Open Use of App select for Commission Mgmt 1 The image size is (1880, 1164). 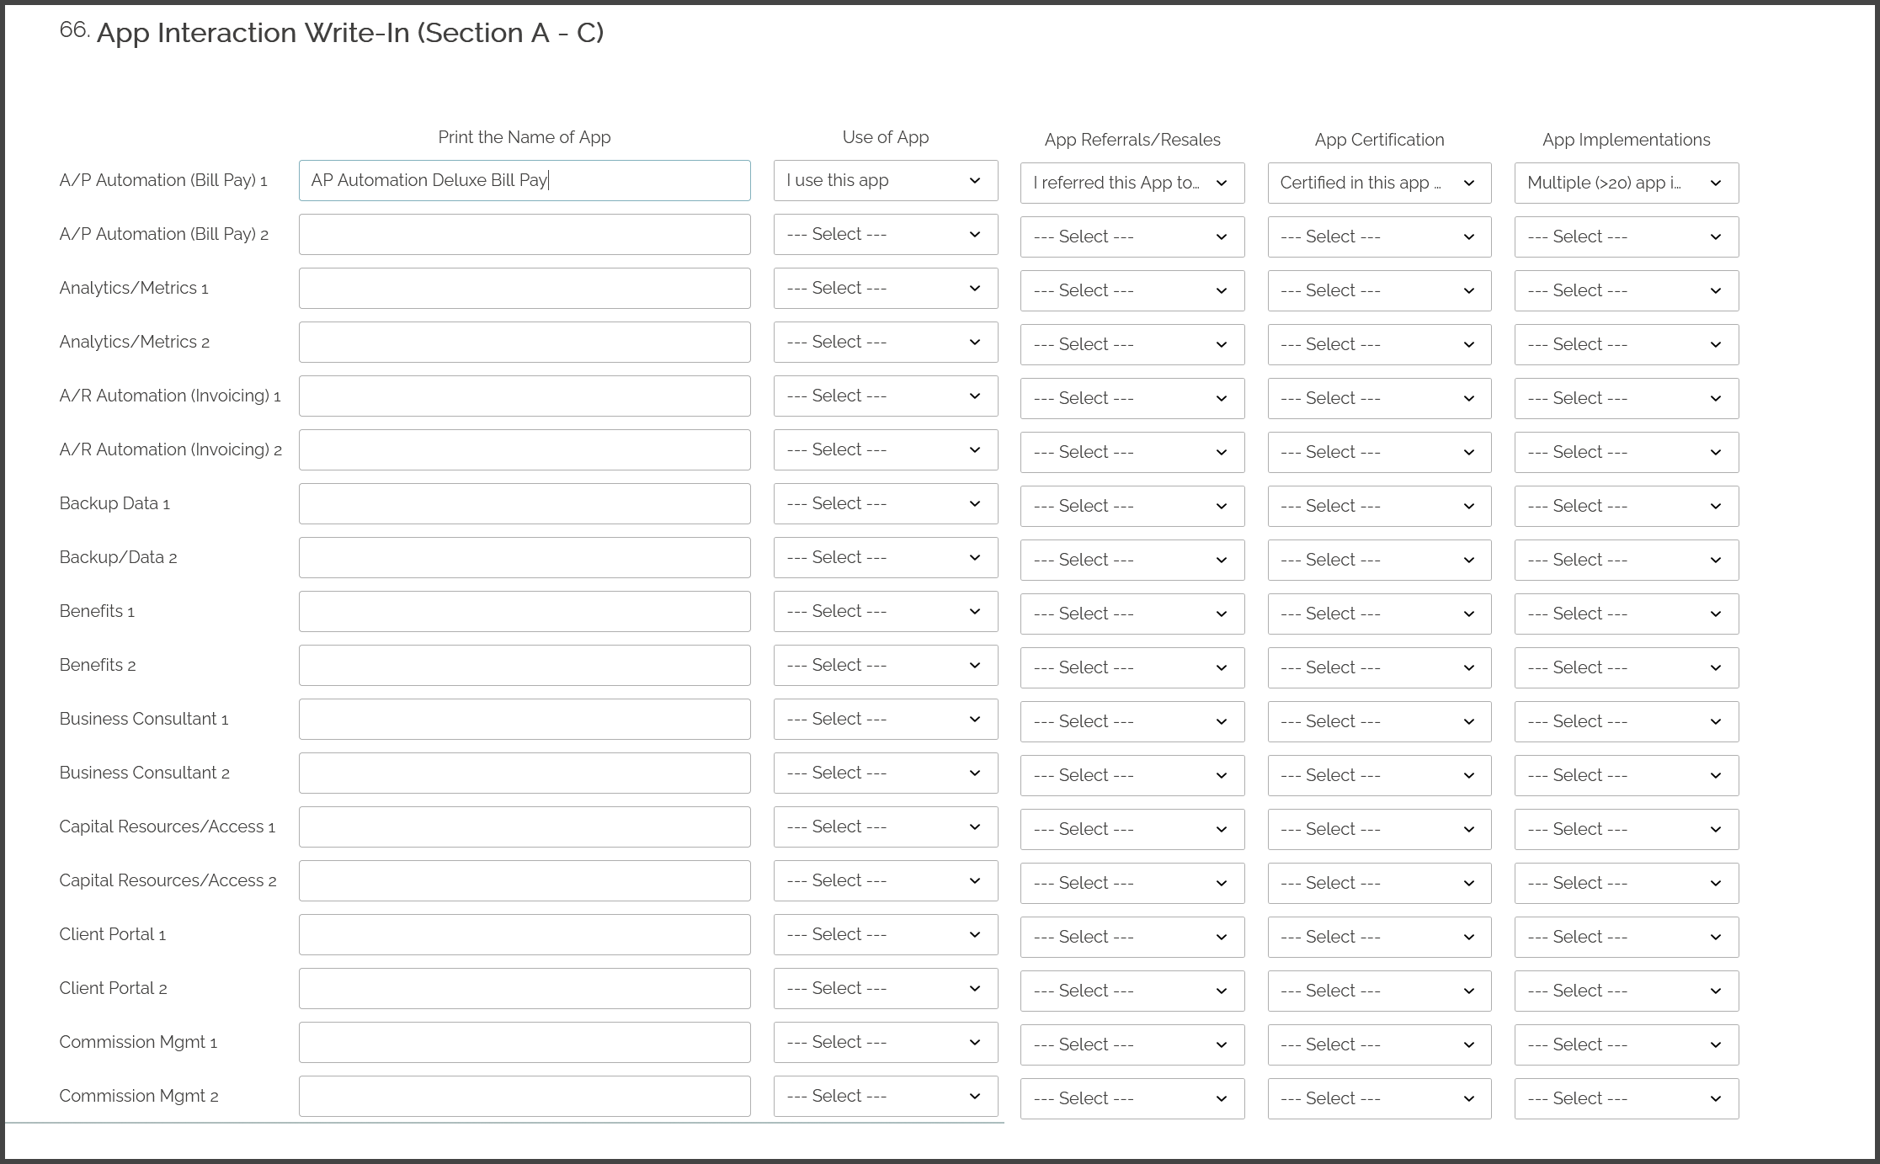[885, 1042]
